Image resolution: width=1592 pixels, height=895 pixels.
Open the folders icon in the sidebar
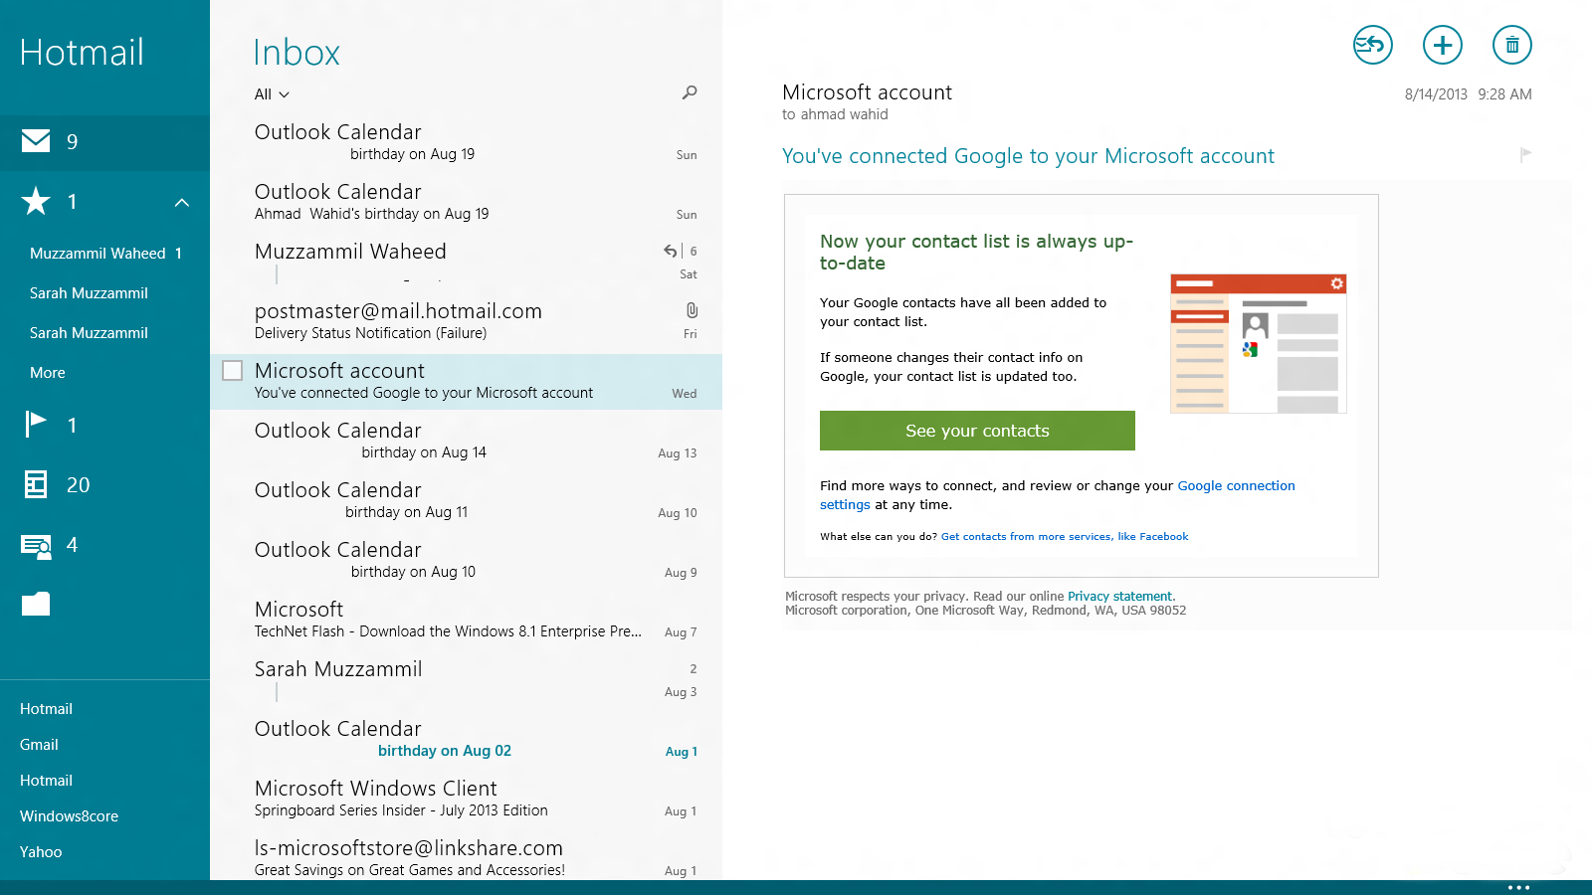[36, 604]
